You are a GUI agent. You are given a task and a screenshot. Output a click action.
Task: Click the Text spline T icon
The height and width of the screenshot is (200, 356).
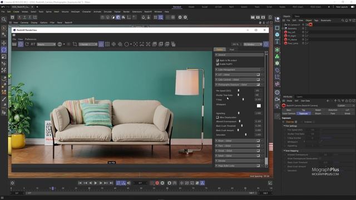(x=277, y=42)
